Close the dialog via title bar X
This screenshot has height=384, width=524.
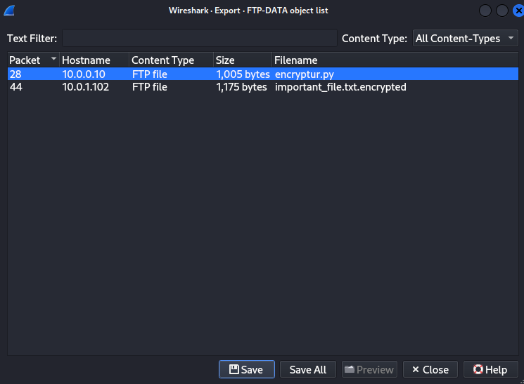(518, 11)
